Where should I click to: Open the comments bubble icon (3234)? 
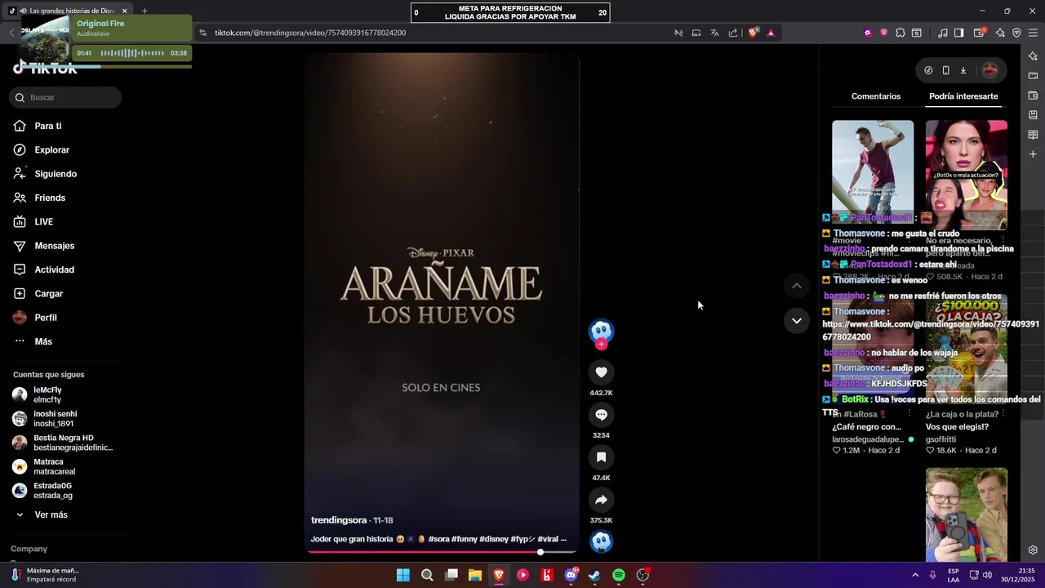601,415
